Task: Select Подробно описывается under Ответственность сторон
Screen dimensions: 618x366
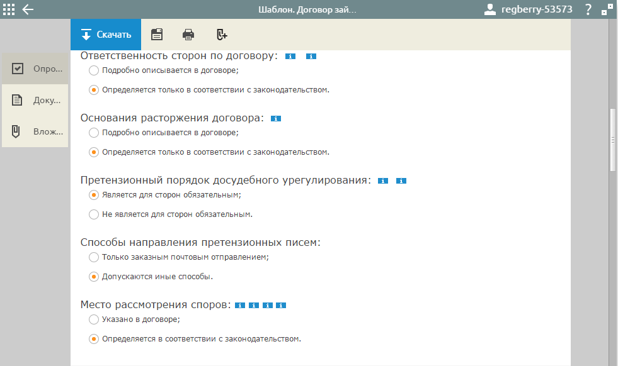Action: click(94, 70)
